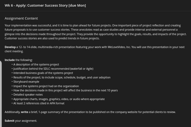Click the '[due Mon]' text in title
This screenshot has width=191, height=127.
pos(77,6)
